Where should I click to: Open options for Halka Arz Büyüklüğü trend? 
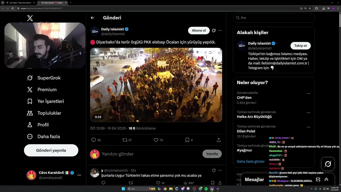(308, 113)
